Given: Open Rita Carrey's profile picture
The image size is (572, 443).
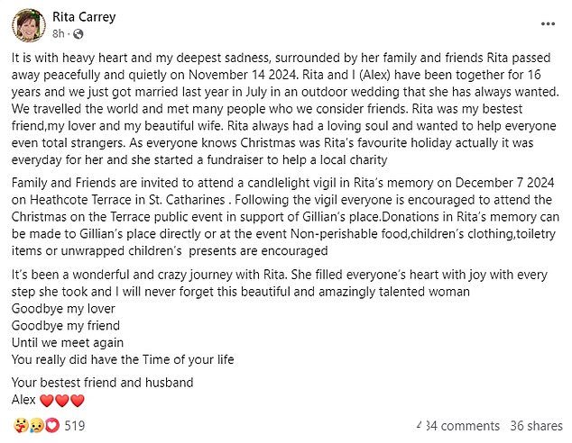Looking at the screenshot, I should tap(29, 25).
